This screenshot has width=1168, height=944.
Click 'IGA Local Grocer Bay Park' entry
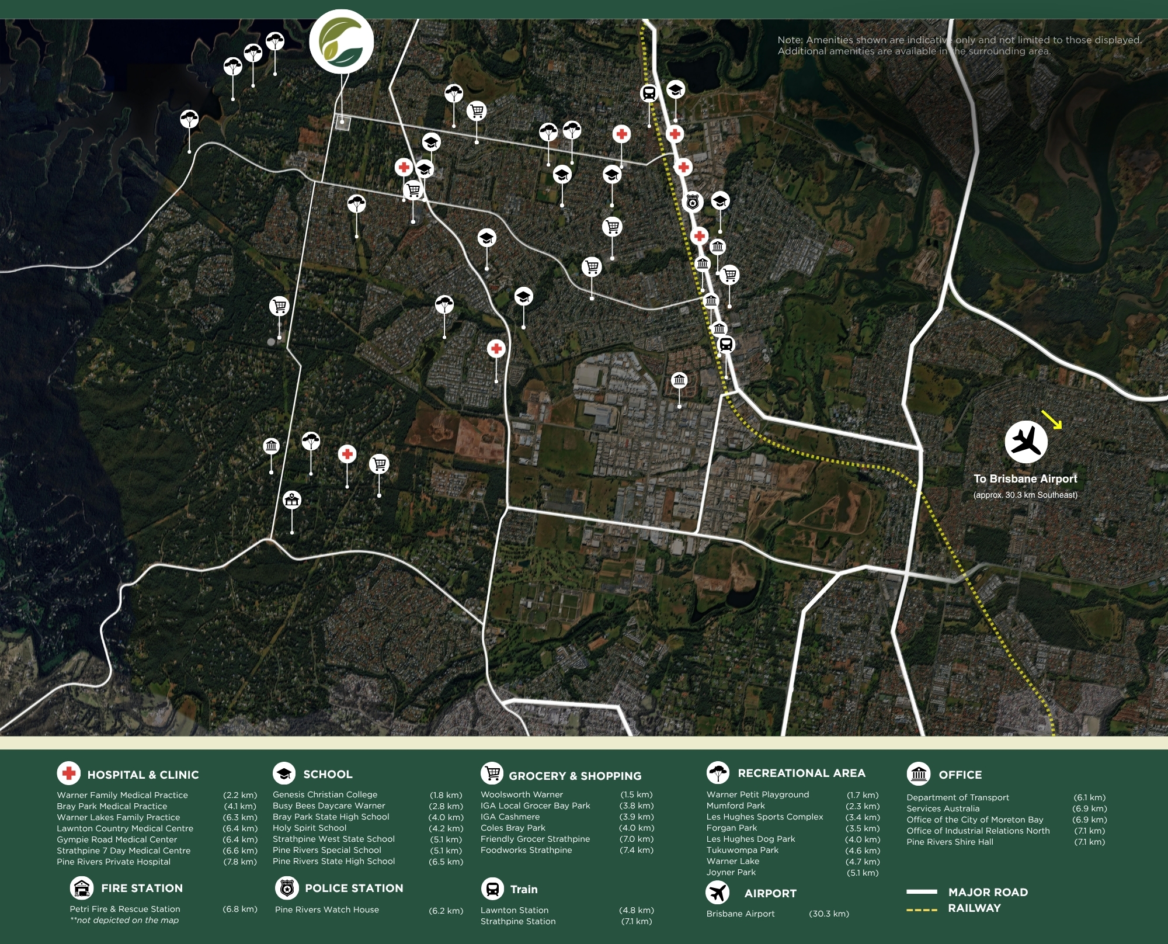pos(535,806)
